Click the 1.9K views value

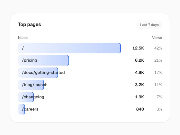pos(139,97)
